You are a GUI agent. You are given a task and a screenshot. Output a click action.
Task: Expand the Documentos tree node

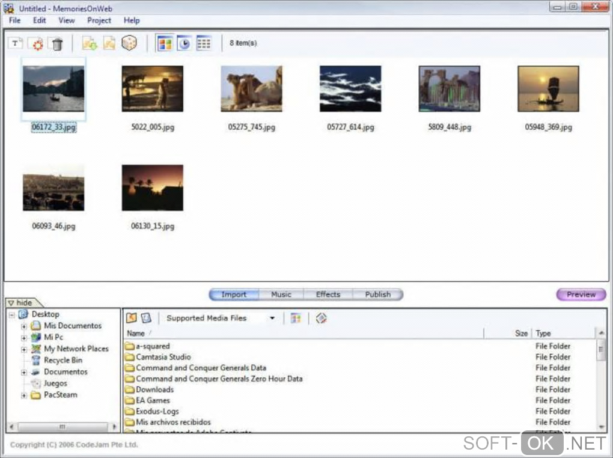[24, 372]
